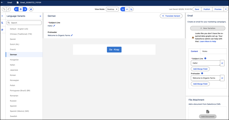Switch to the visual design view icon

[122, 9]
